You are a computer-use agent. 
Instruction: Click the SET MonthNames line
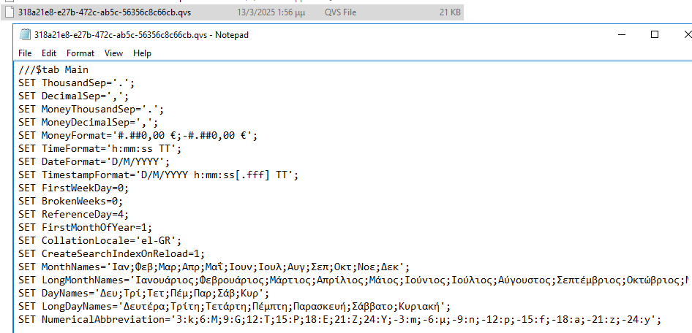coord(214,267)
